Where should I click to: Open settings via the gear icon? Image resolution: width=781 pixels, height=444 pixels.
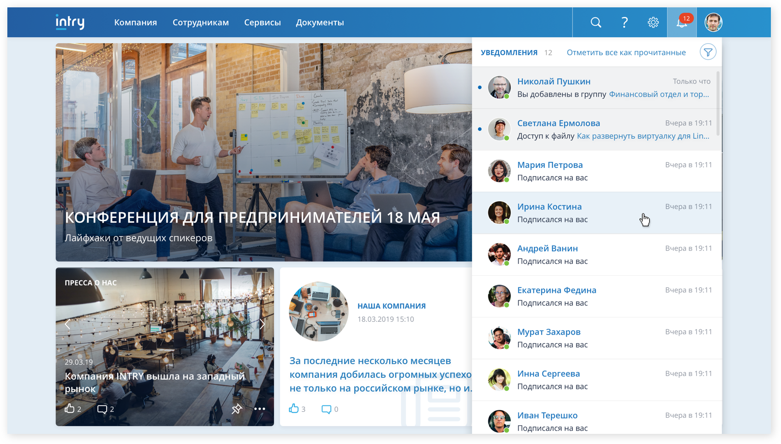point(653,22)
